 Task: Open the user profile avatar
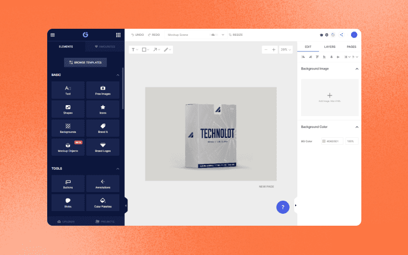354,35
